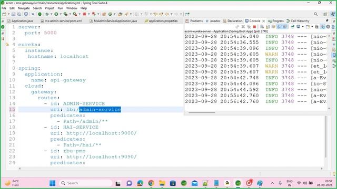Pin the Console view
337x189 pixels.
(x=293, y=27)
